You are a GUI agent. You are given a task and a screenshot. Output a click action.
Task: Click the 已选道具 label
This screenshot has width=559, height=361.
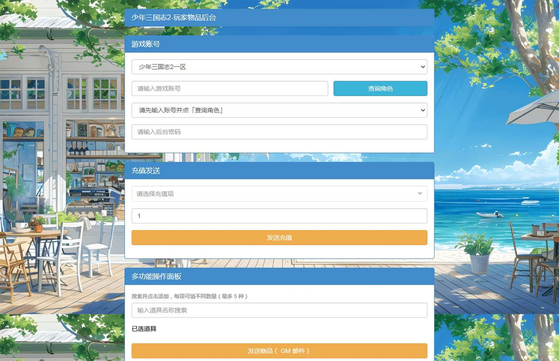point(144,329)
